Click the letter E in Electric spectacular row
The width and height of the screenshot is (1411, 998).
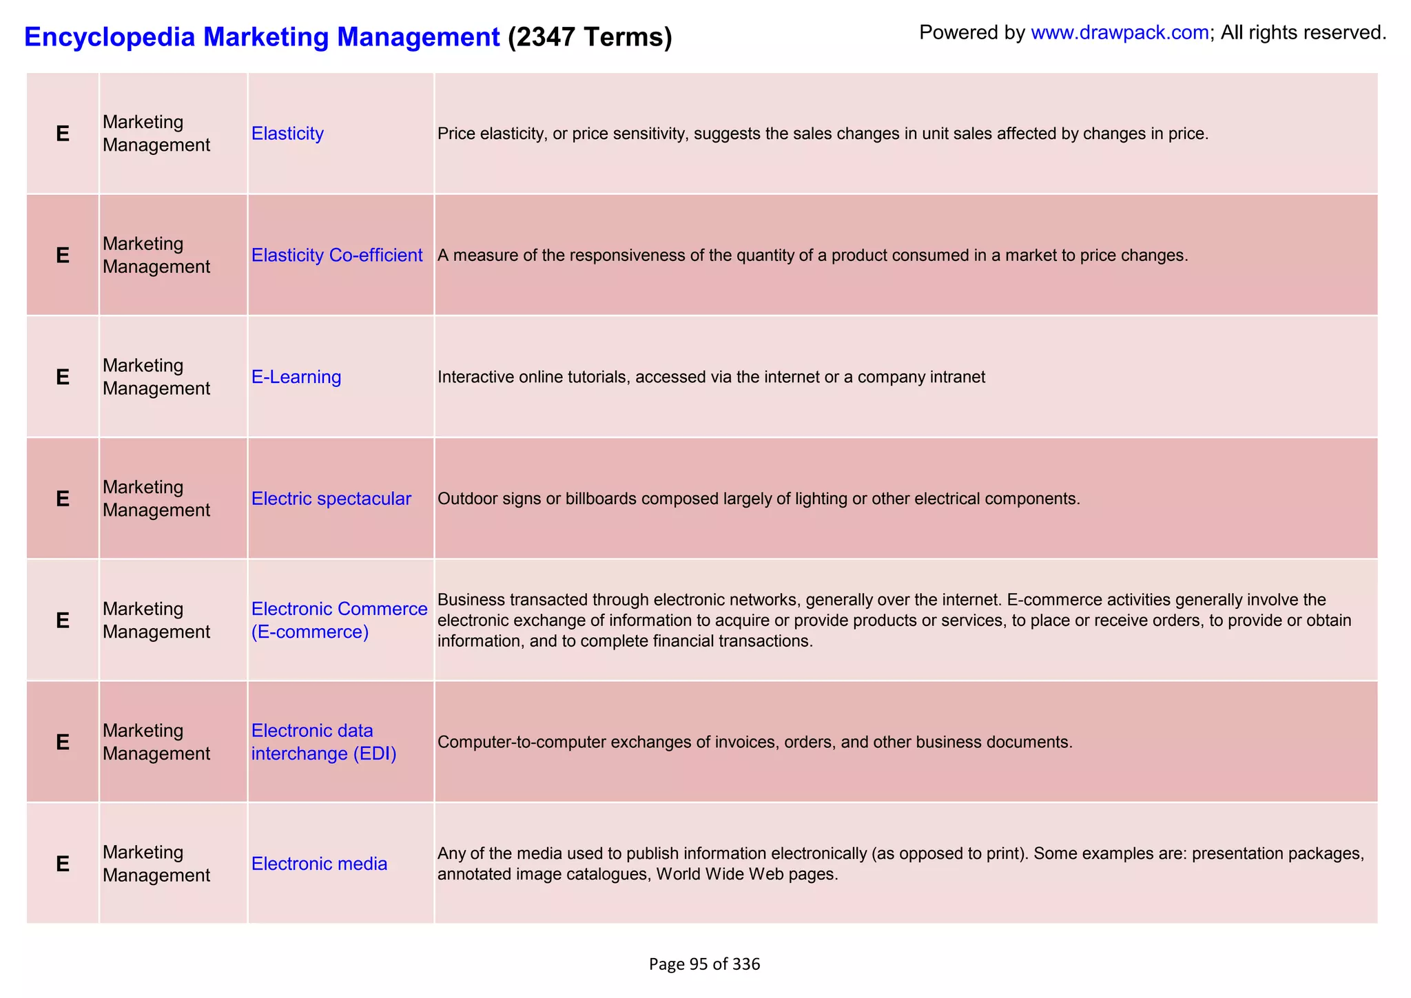(x=63, y=499)
